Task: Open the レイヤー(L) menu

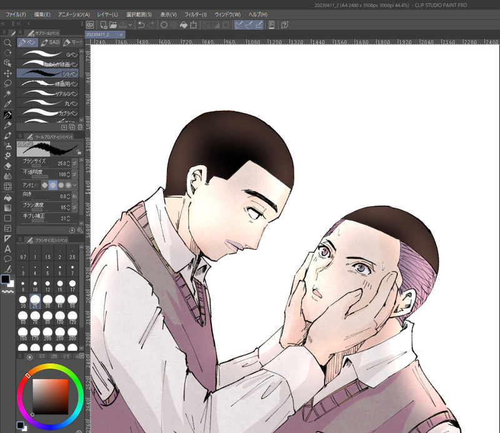Action: click(107, 14)
